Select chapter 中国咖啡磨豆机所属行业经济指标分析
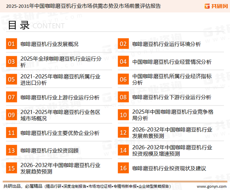 172,79
